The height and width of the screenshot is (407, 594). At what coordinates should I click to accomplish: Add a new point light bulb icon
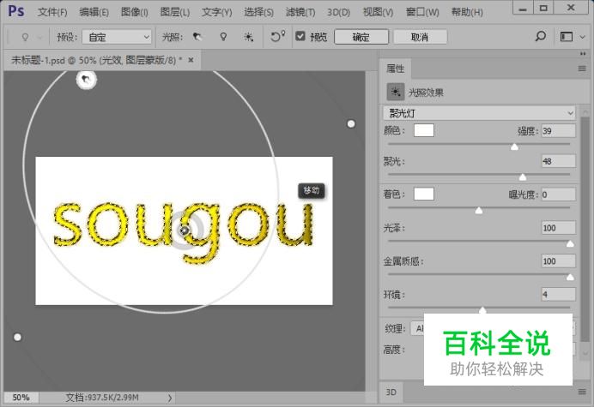click(223, 37)
